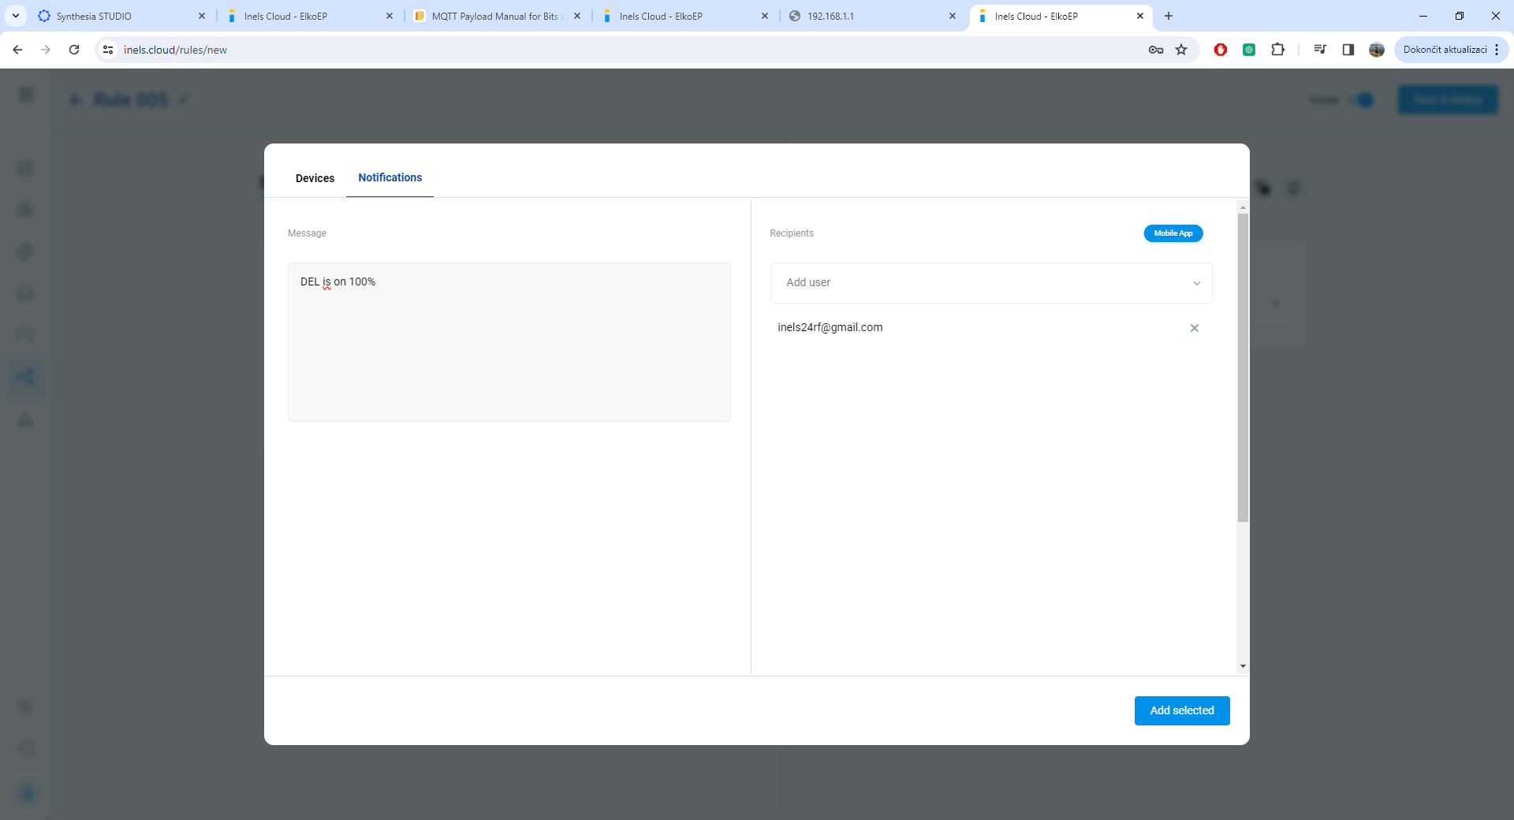Click the bookmark star icon in address bar
Screen dimensions: 1514x820
pyautogui.click(x=1181, y=50)
